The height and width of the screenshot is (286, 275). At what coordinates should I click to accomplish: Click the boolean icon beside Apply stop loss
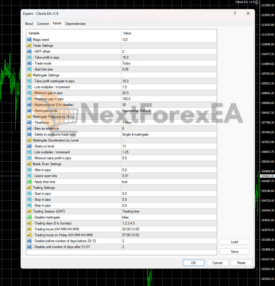(x=29, y=182)
